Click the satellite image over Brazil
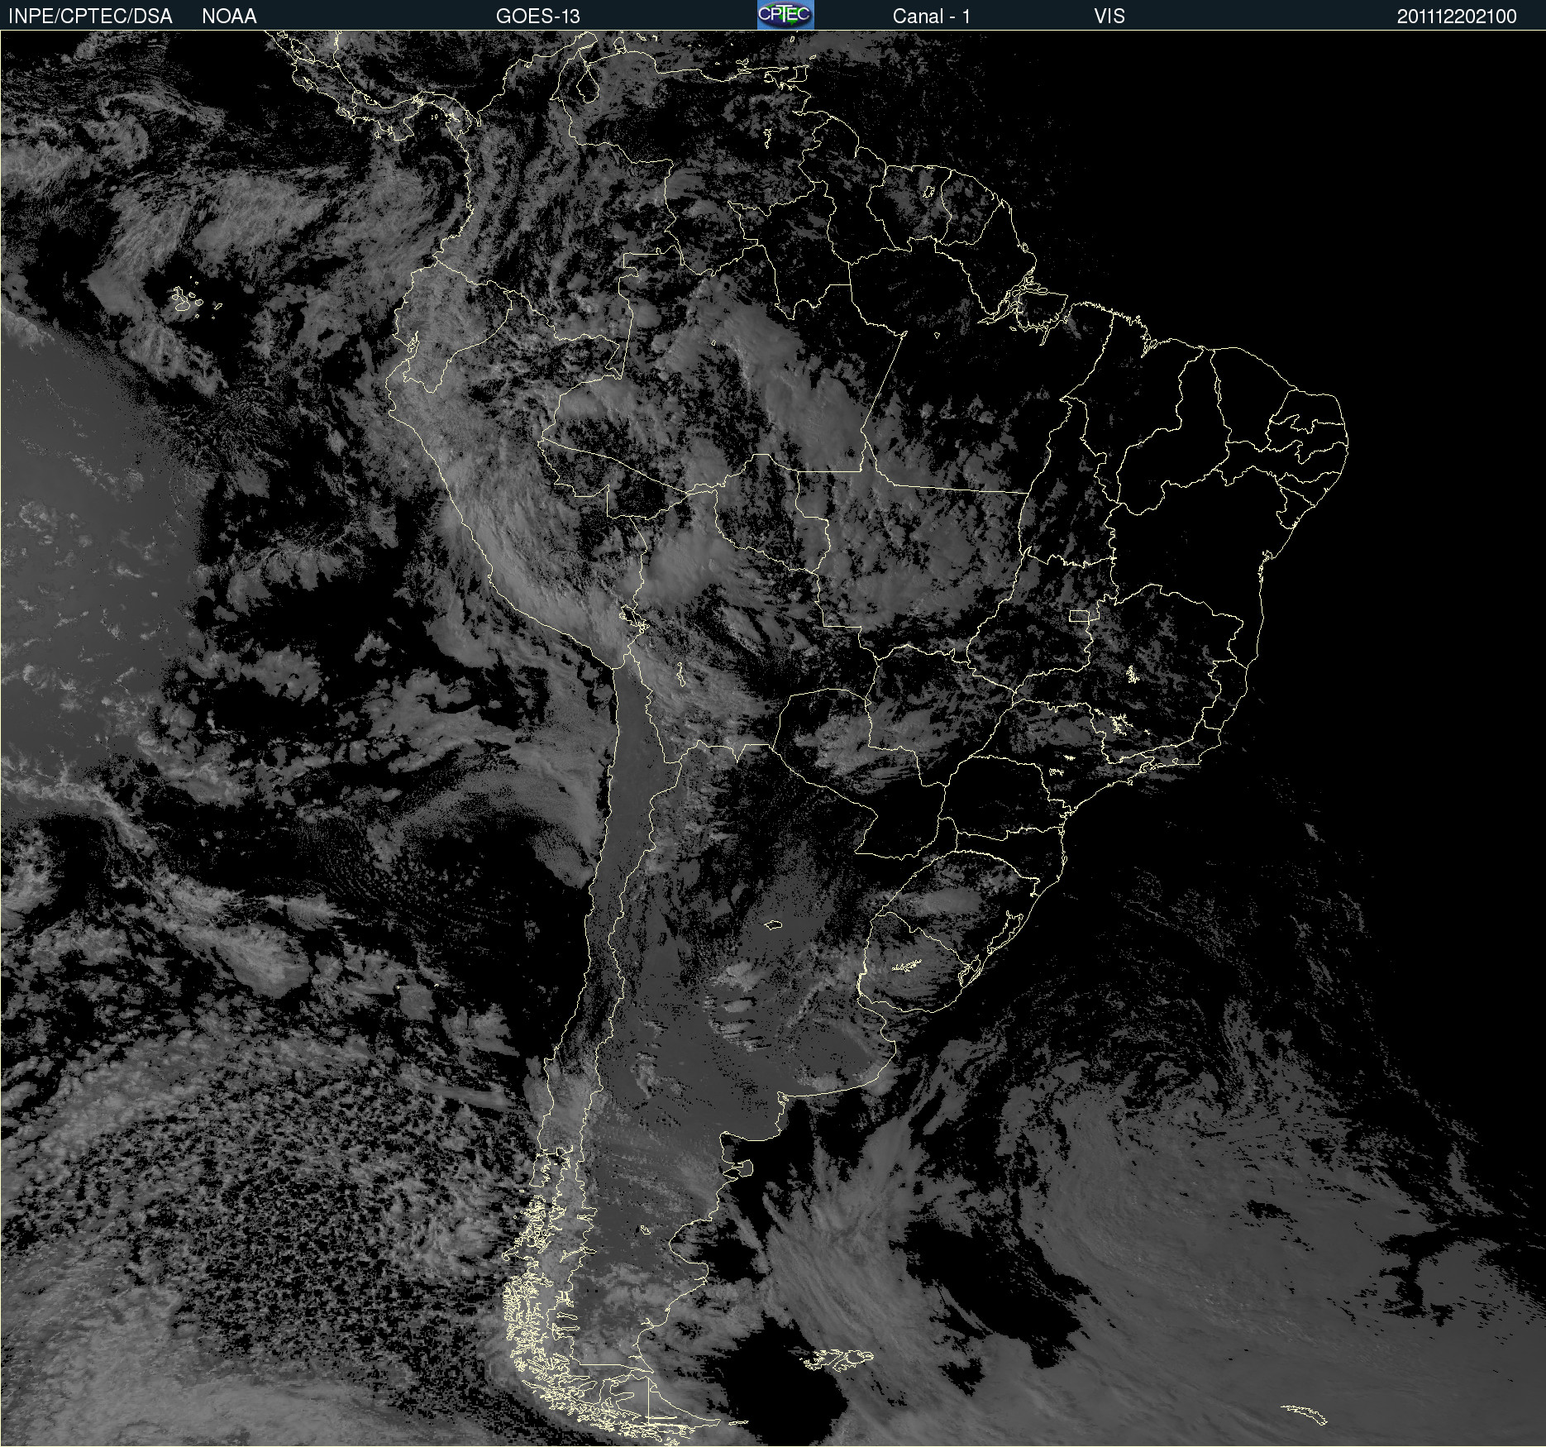 [x=773, y=738]
